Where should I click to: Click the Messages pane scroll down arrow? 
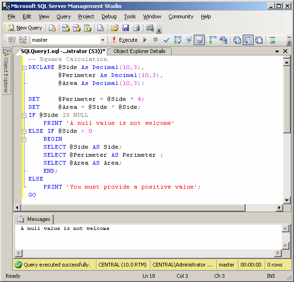(x=285, y=245)
